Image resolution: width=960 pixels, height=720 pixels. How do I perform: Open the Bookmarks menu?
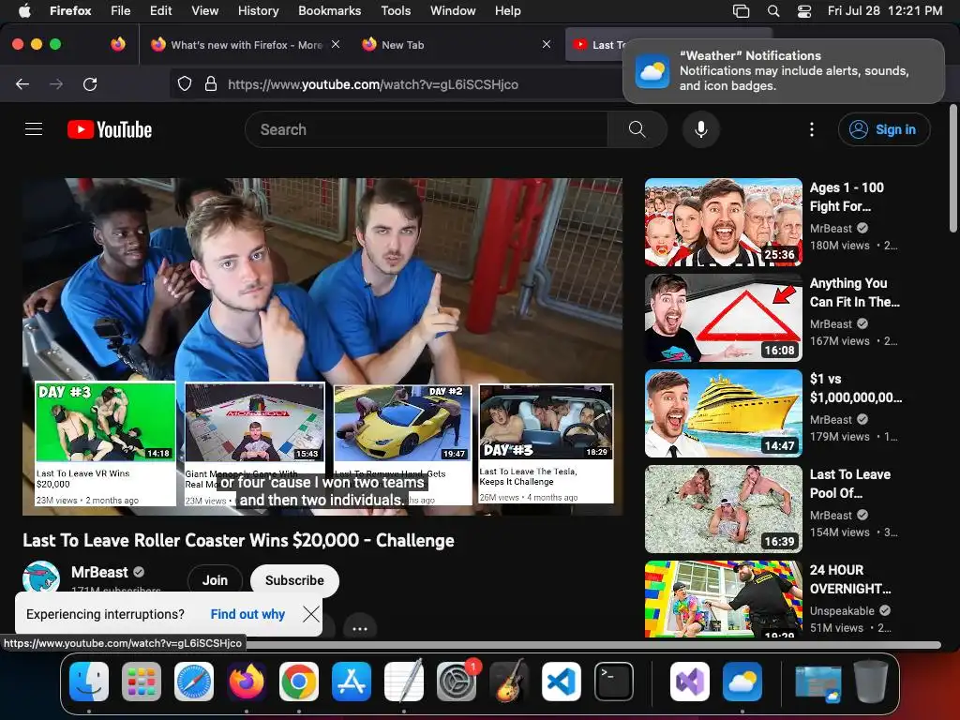329,10
